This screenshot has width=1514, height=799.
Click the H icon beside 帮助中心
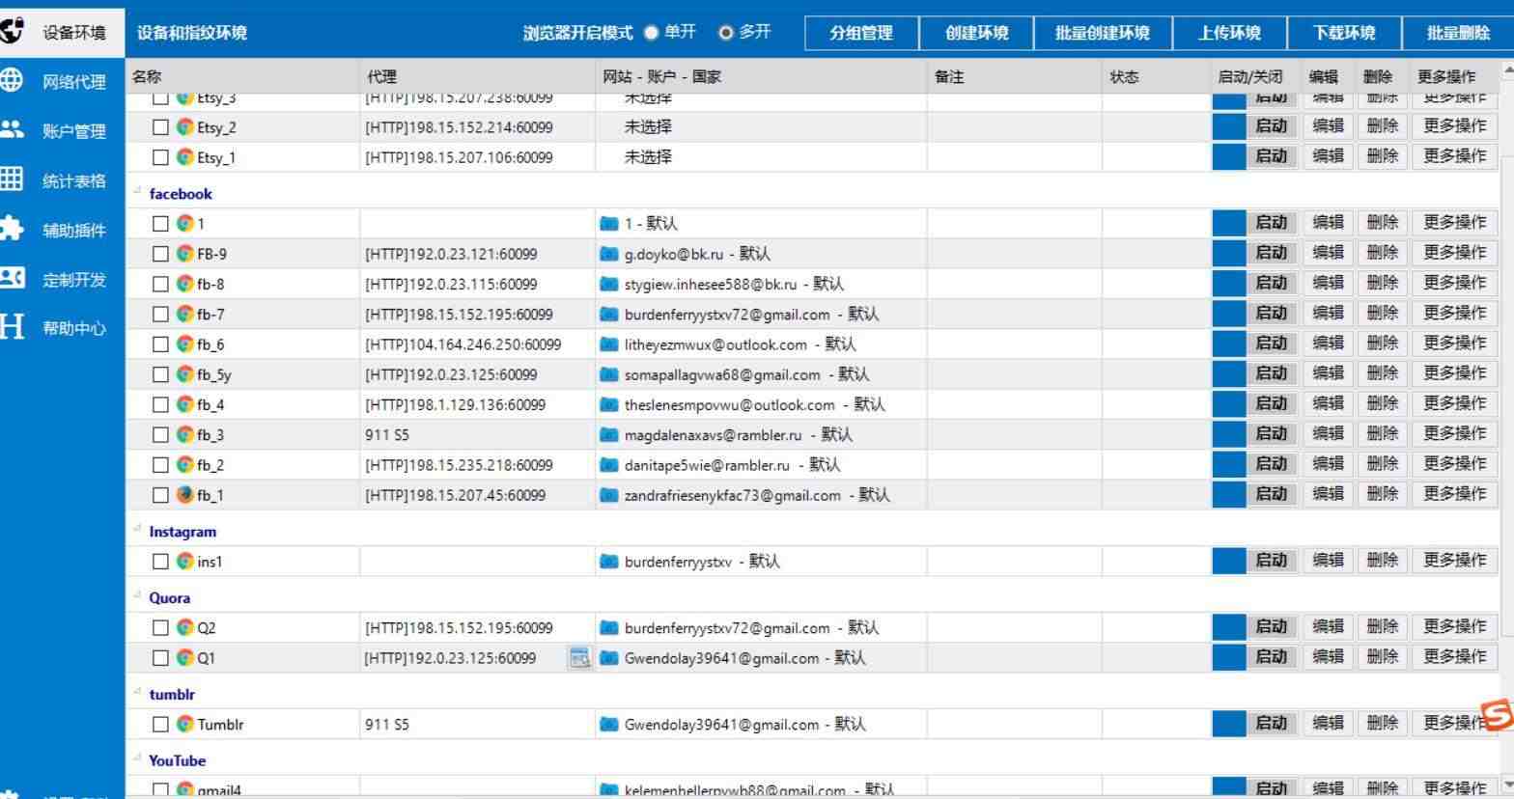click(12, 326)
